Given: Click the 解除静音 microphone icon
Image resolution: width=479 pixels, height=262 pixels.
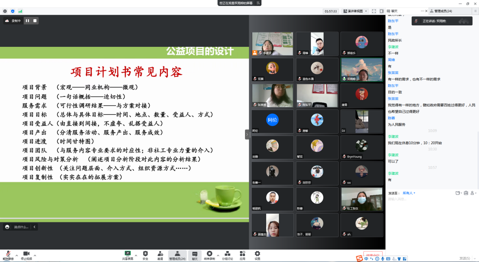Looking at the screenshot, I should click(8, 254).
